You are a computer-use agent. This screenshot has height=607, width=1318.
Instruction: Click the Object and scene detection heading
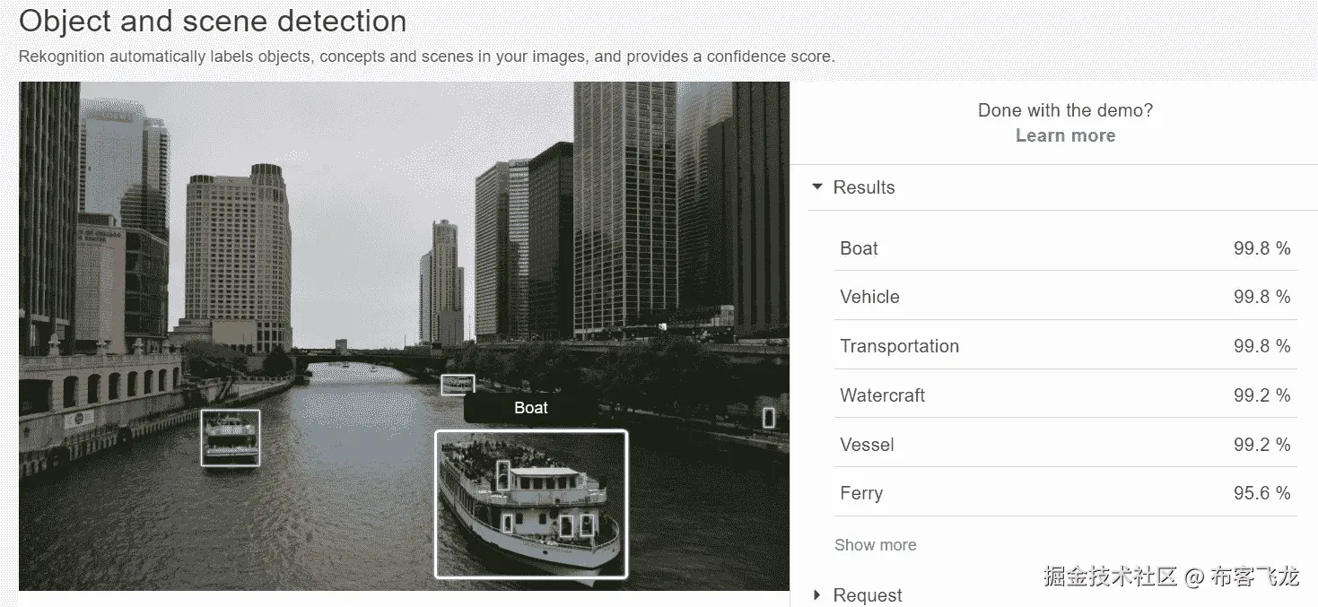tap(213, 21)
